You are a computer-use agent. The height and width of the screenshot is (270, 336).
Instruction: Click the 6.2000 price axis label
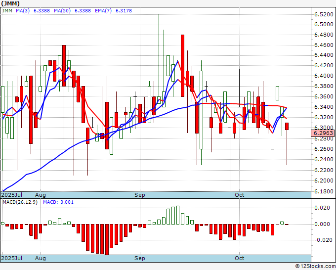[324, 180]
